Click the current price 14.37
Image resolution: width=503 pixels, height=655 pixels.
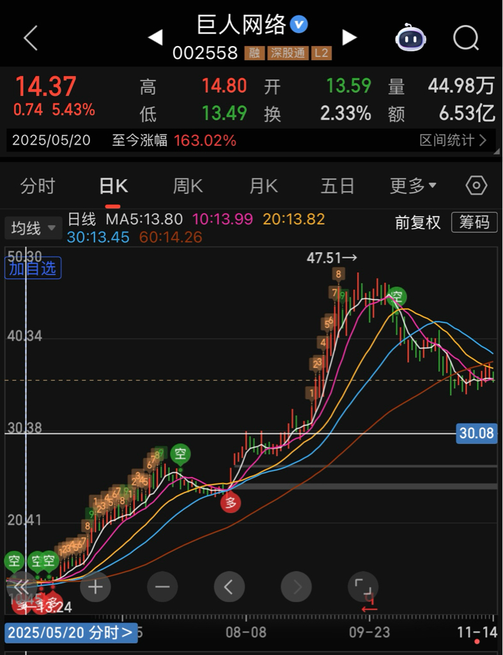click(x=46, y=86)
